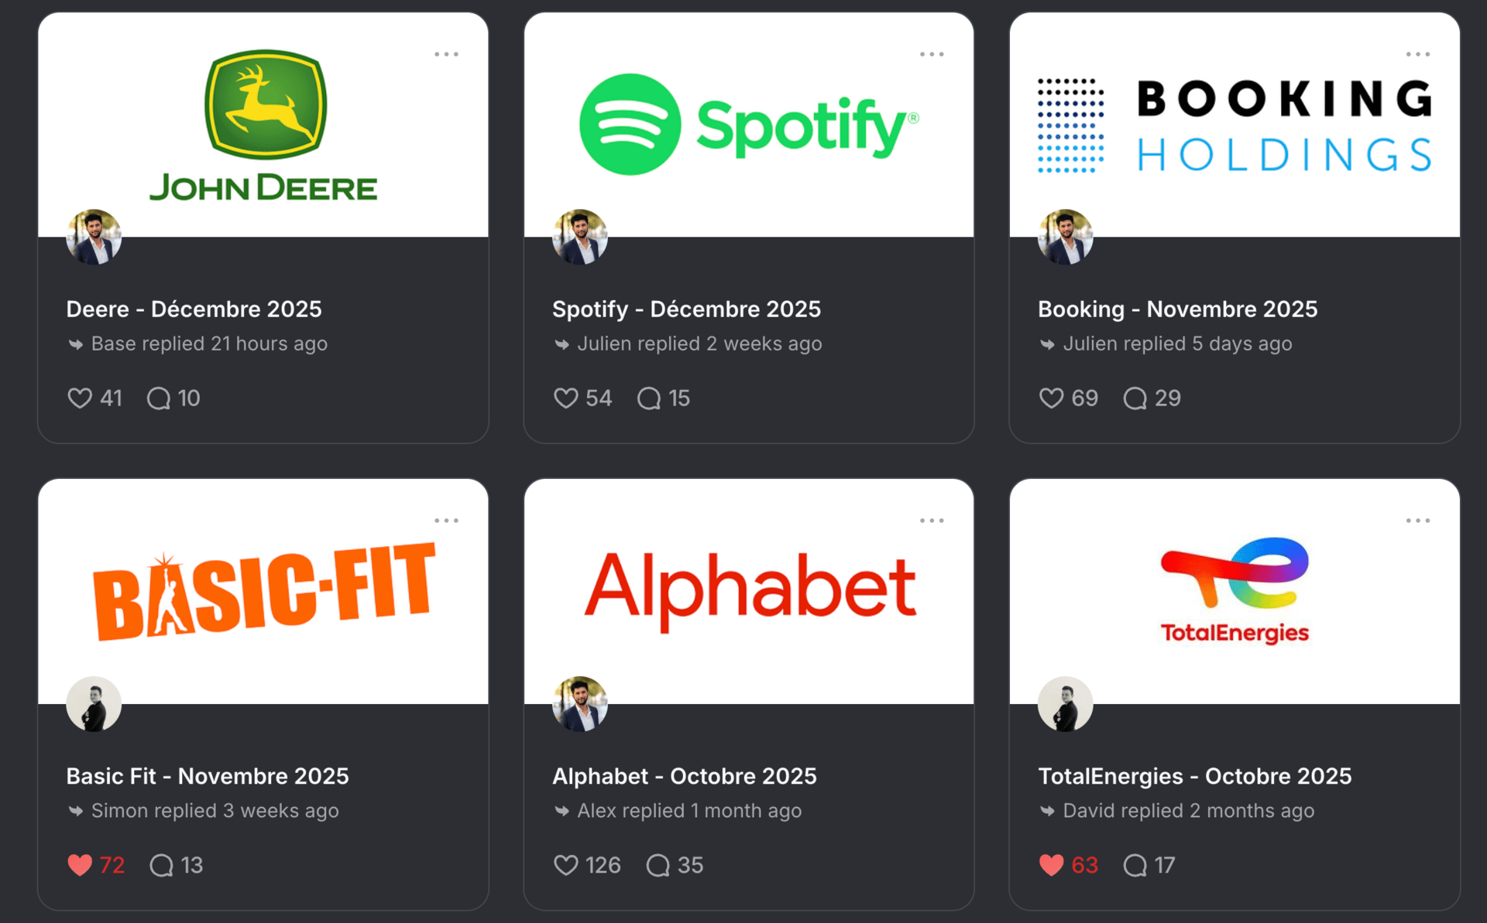Click the heart icon on Spotify post
1487x923 pixels.
pyautogui.click(x=566, y=398)
